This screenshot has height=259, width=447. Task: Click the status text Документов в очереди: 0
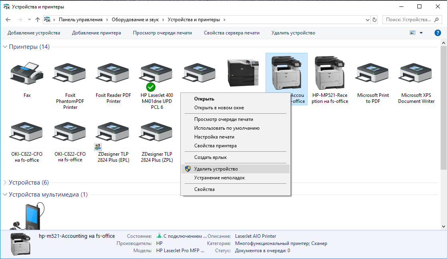click(262, 251)
